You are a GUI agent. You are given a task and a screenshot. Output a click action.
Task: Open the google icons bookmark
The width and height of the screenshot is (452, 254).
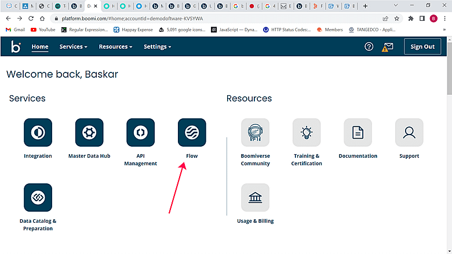click(182, 30)
